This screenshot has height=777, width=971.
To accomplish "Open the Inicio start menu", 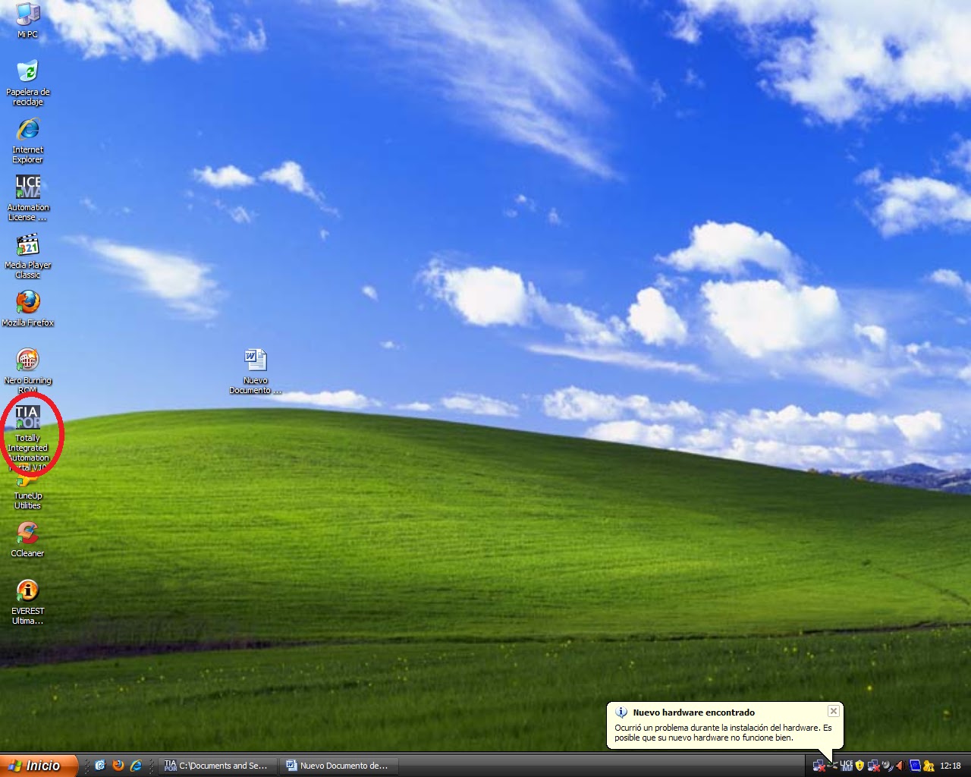I will tap(38, 766).
